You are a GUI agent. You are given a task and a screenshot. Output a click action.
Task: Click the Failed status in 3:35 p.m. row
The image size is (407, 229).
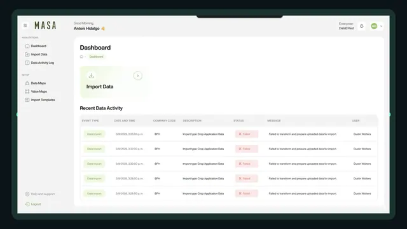tap(247, 134)
